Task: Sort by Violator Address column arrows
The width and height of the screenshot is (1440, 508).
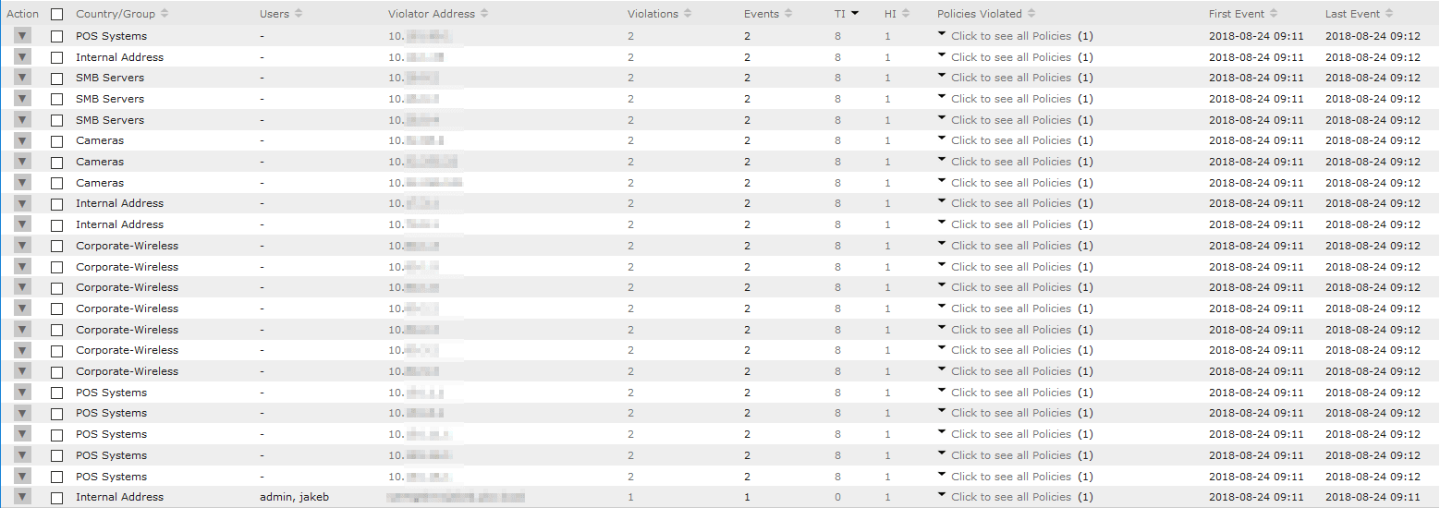Action: tap(484, 14)
